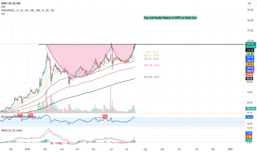Click the countdown timer 03:16:58 label
Viewport: 257px width, 152px height.
[x=250, y=47]
